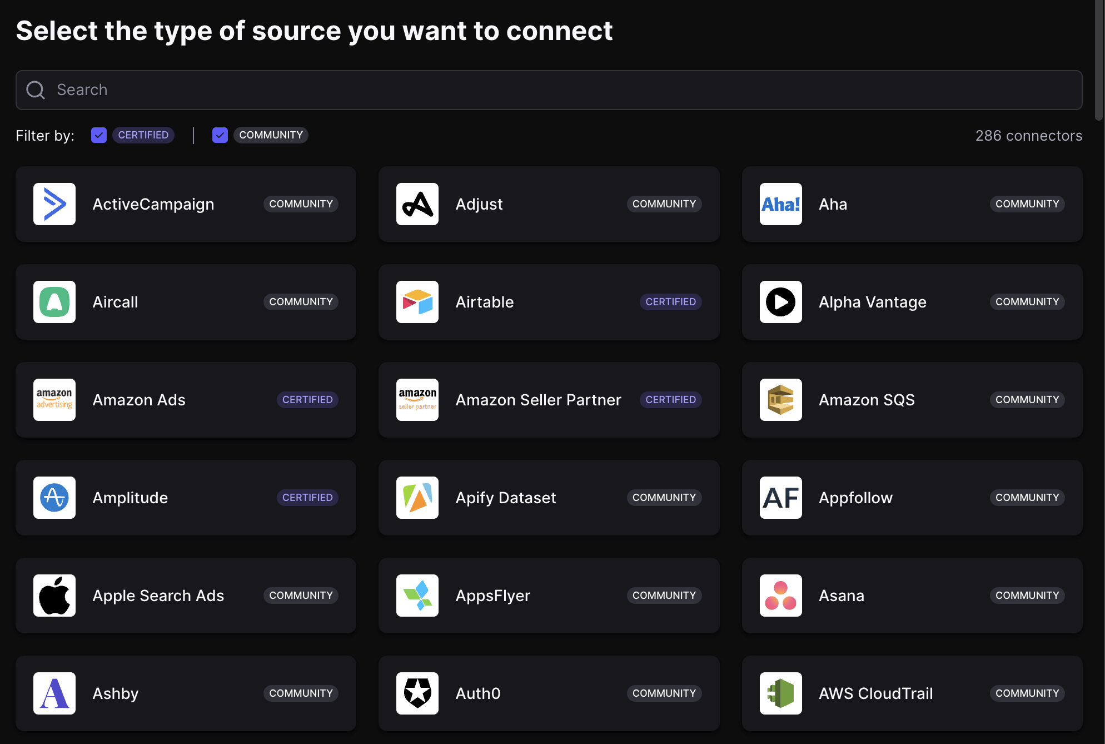Click the CERTIFIED badge on Amplitude card
The width and height of the screenshot is (1105, 744).
click(307, 498)
